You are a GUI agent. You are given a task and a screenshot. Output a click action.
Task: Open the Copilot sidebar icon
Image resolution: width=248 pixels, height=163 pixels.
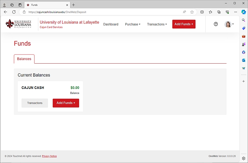click(243, 12)
